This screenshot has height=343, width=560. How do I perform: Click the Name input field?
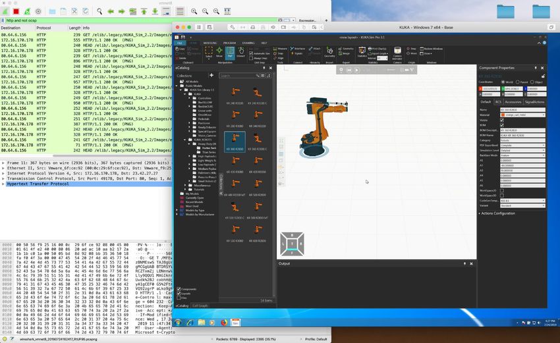pos(522,110)
